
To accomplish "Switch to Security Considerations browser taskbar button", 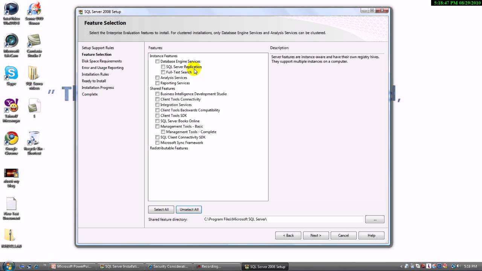I will [x=168, y=266].
